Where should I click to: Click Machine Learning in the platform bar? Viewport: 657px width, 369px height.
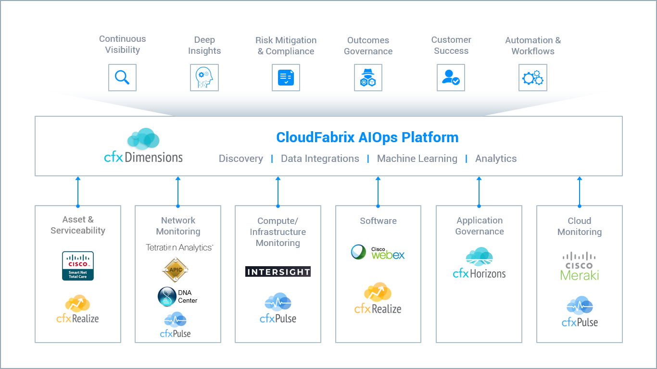pyautogui.click(x=417, y=159)
